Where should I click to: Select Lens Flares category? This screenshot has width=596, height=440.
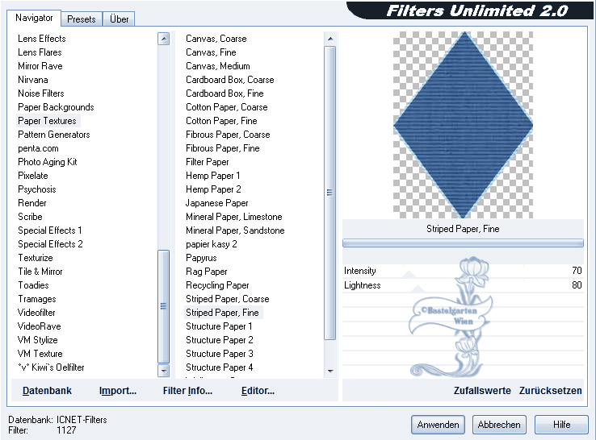pyautogui.click(x=40, y=52)
